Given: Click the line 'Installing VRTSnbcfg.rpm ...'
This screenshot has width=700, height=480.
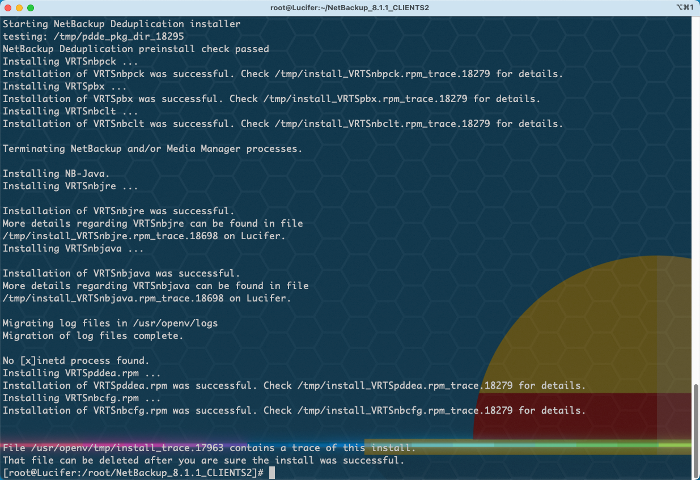Looking at the screenshot, I should (x=82, y=398).
